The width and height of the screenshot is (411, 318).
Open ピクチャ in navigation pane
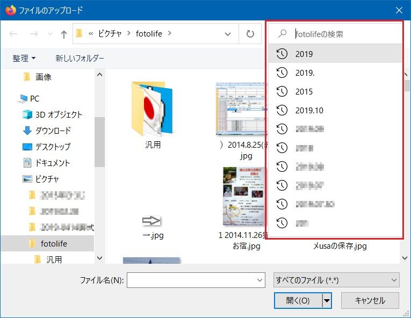47,179
